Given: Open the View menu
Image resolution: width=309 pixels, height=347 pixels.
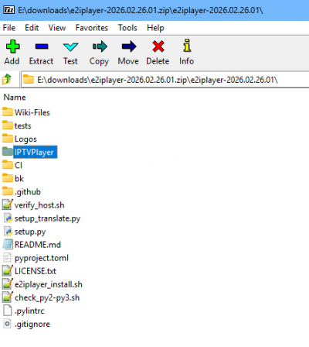Looking at the screenshot, I should [57, 28].
